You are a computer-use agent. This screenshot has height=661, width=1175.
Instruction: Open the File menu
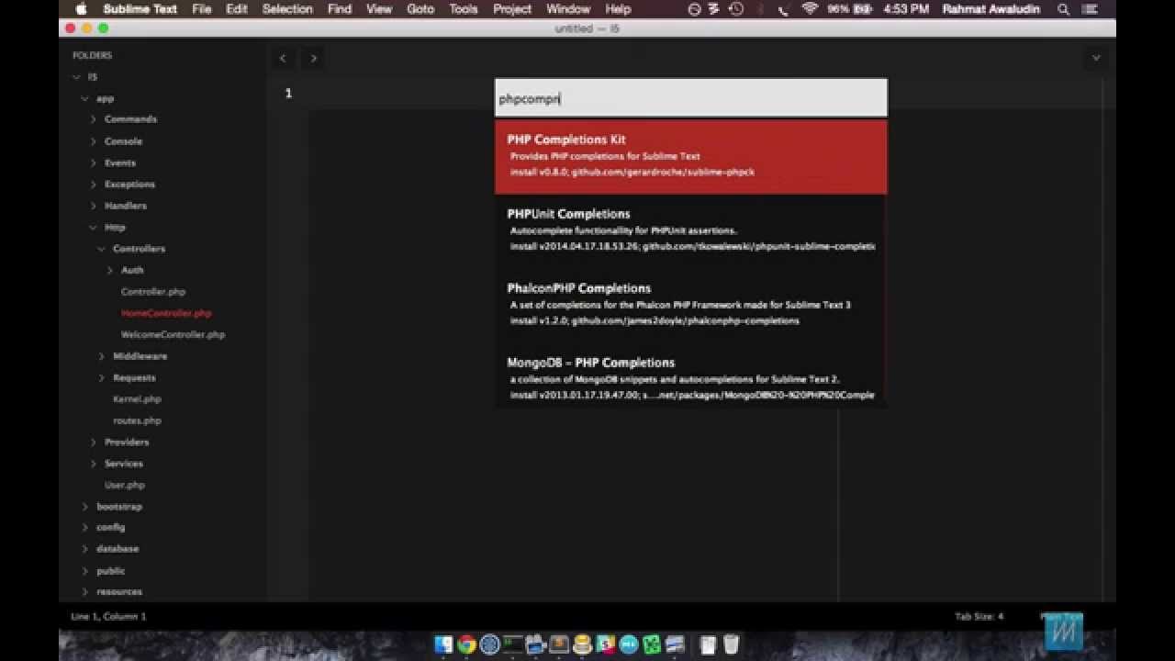[202, 9]
